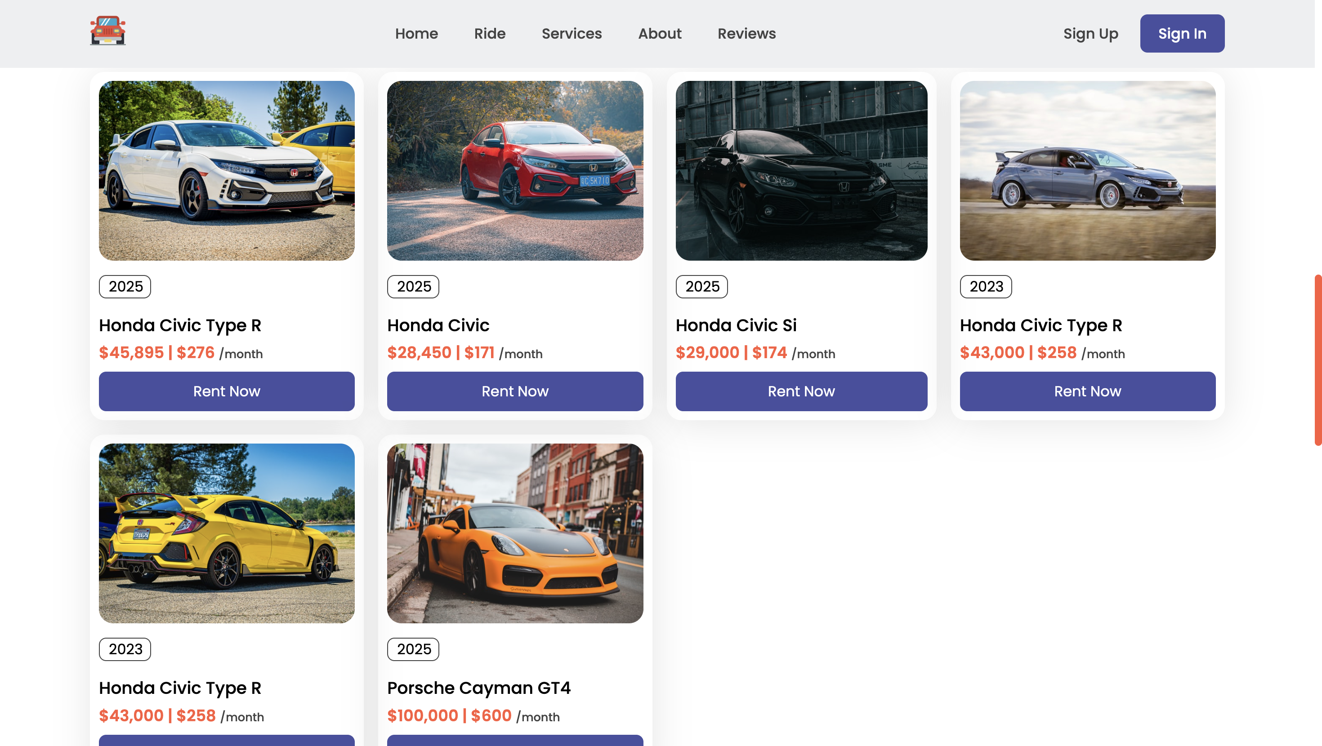This screenshot has height=746, width=1322.
Task: Click the white Honda Civic Type R photo
Action: pos(226,170)
